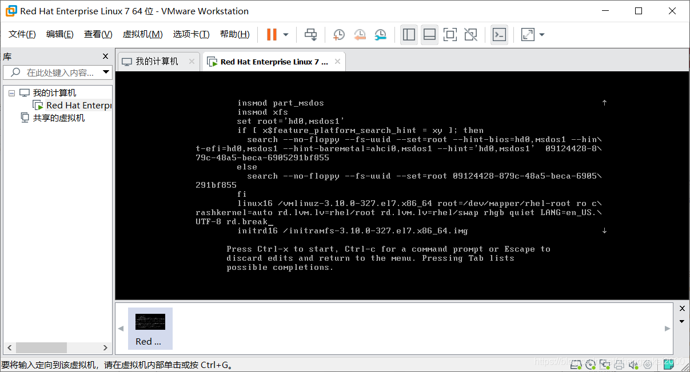
Task: Click the Revert to snapshot icon
Action: coord(360,35)
